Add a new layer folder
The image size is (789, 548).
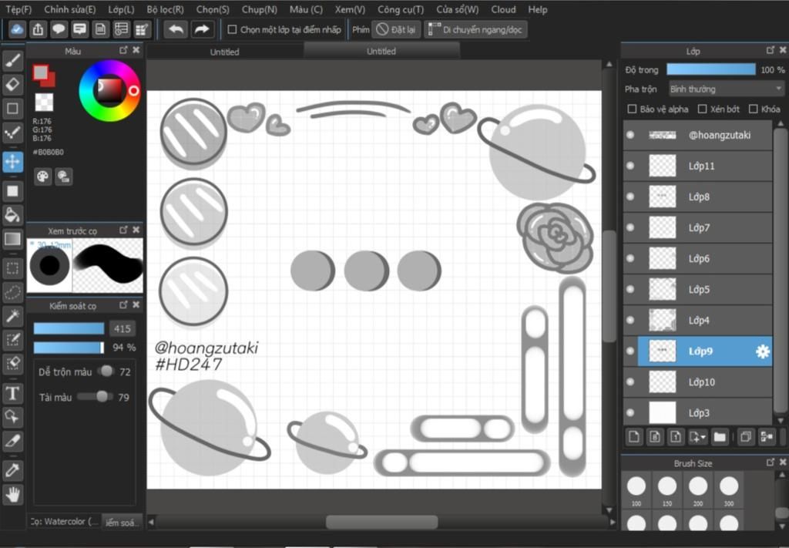(x=720, y=436)
